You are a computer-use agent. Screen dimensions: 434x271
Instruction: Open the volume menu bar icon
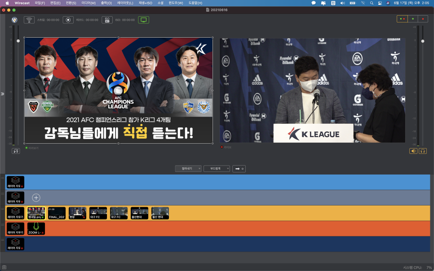pyautogui.click(x=342, y=3)
